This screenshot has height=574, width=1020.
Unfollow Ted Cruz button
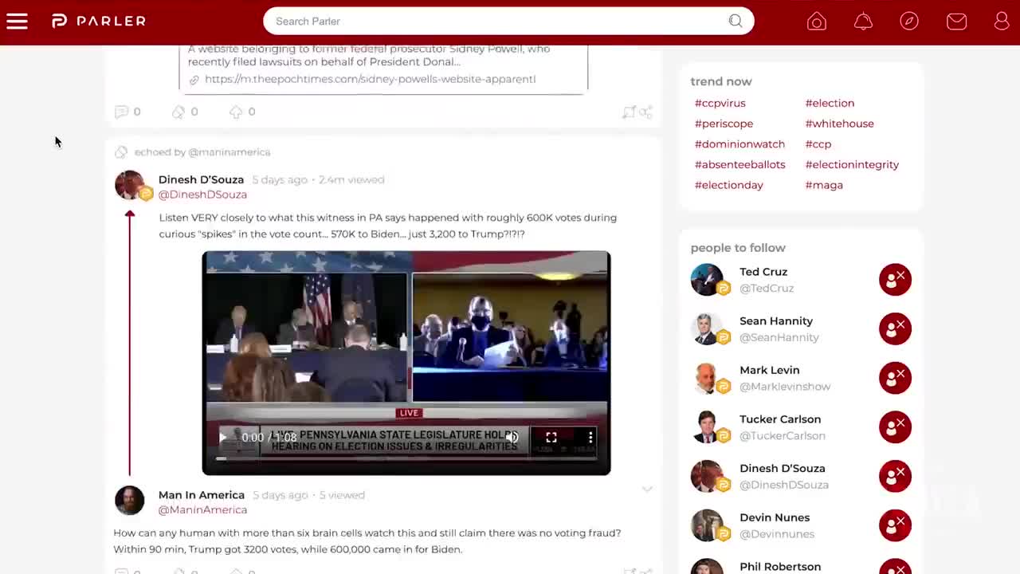point(895,280)
